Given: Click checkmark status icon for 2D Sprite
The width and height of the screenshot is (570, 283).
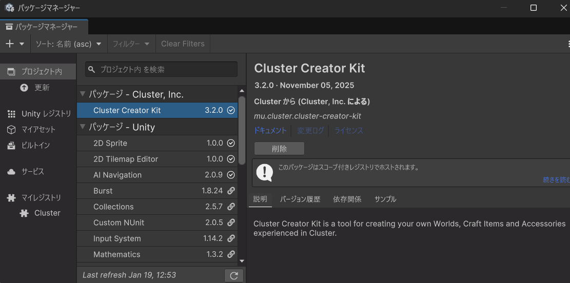Looking at the screenshot, I should pos(231,143).
